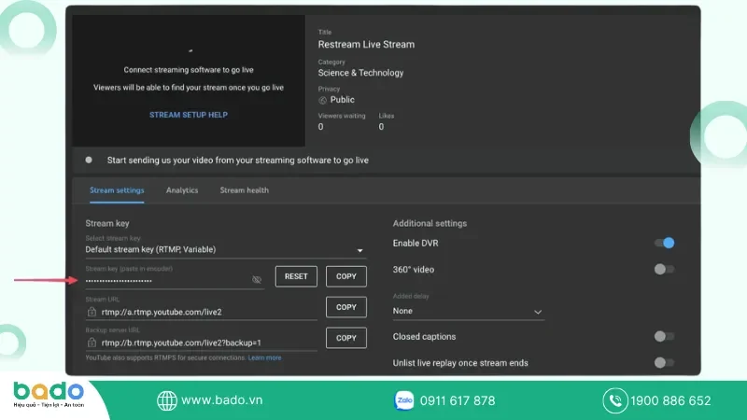Image resolution: width=747 pixels, height=420 pixels.
Task: Click the title Restream Live Stream
Action: pos(366,44)
